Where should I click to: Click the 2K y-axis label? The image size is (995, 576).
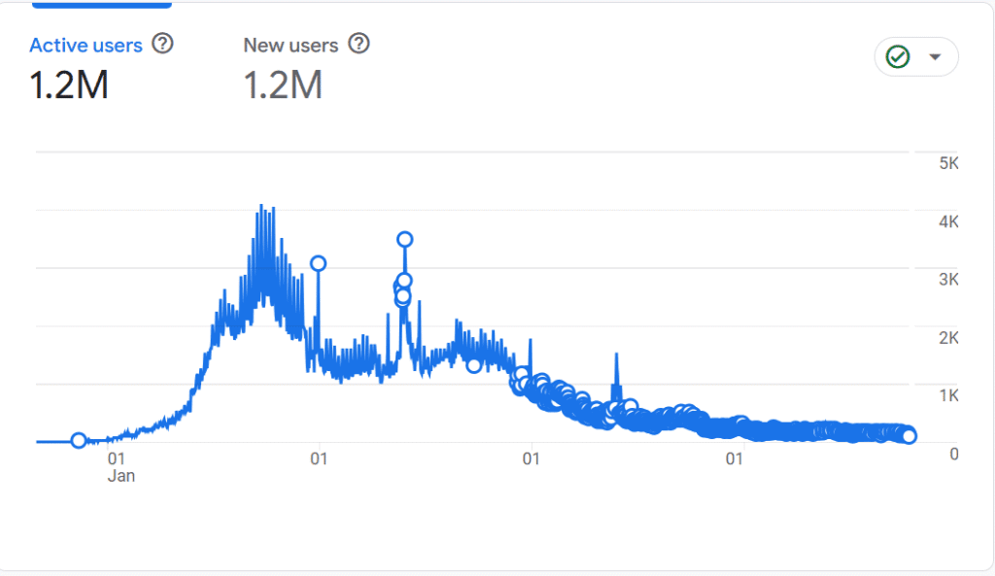948,338
